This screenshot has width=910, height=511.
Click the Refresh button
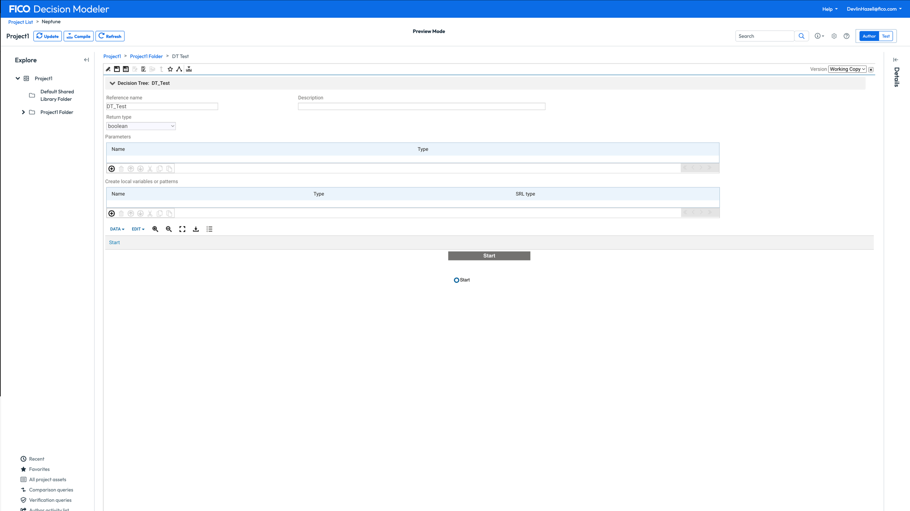point(110,36)
